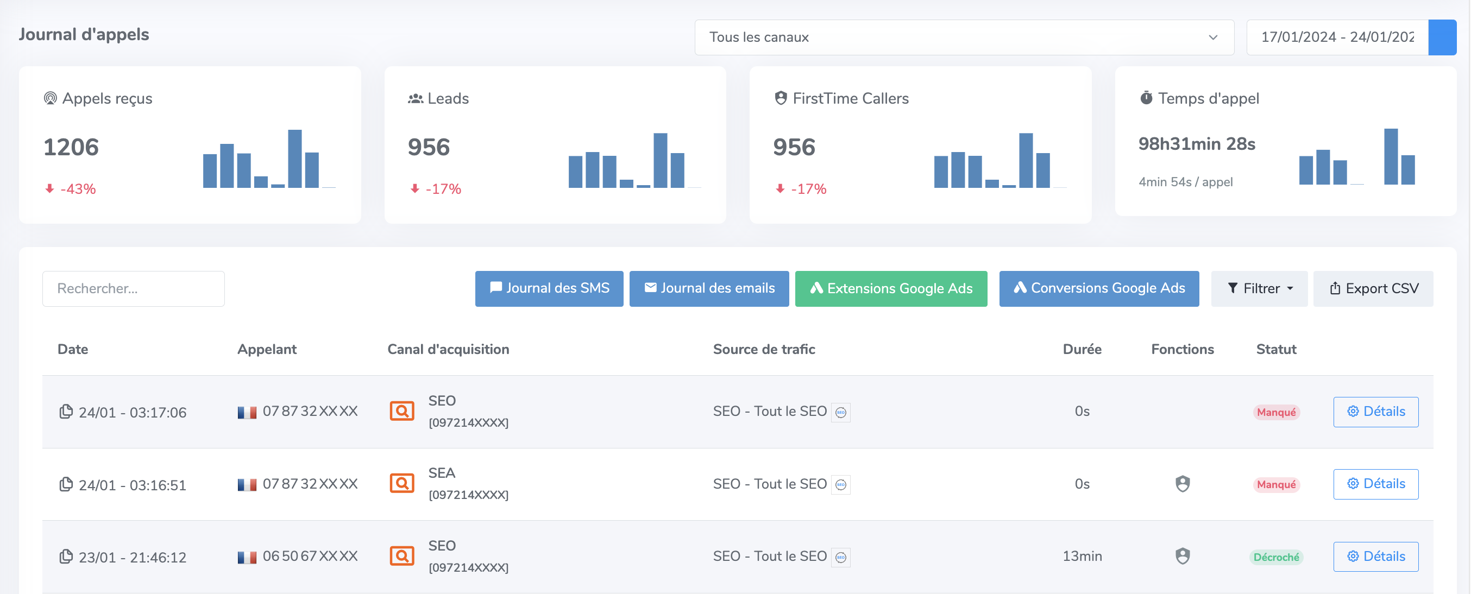Viewport: 1471px width, 594px height.
Task: Click Extensions Google Ads button
Action: coord(891,289)
